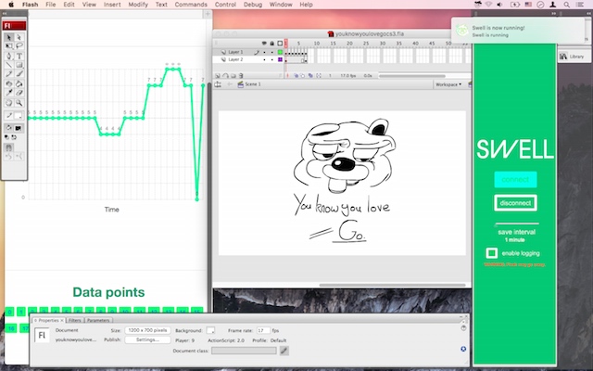Select the Line tool
This screenshot has width=593, height=371.
[x=9, y=65]
